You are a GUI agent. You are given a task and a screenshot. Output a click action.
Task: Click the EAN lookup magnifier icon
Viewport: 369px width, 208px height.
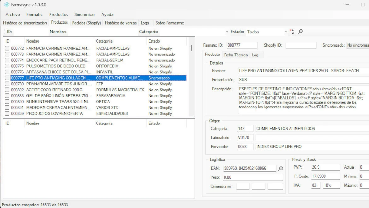click(x=280, y=169)
